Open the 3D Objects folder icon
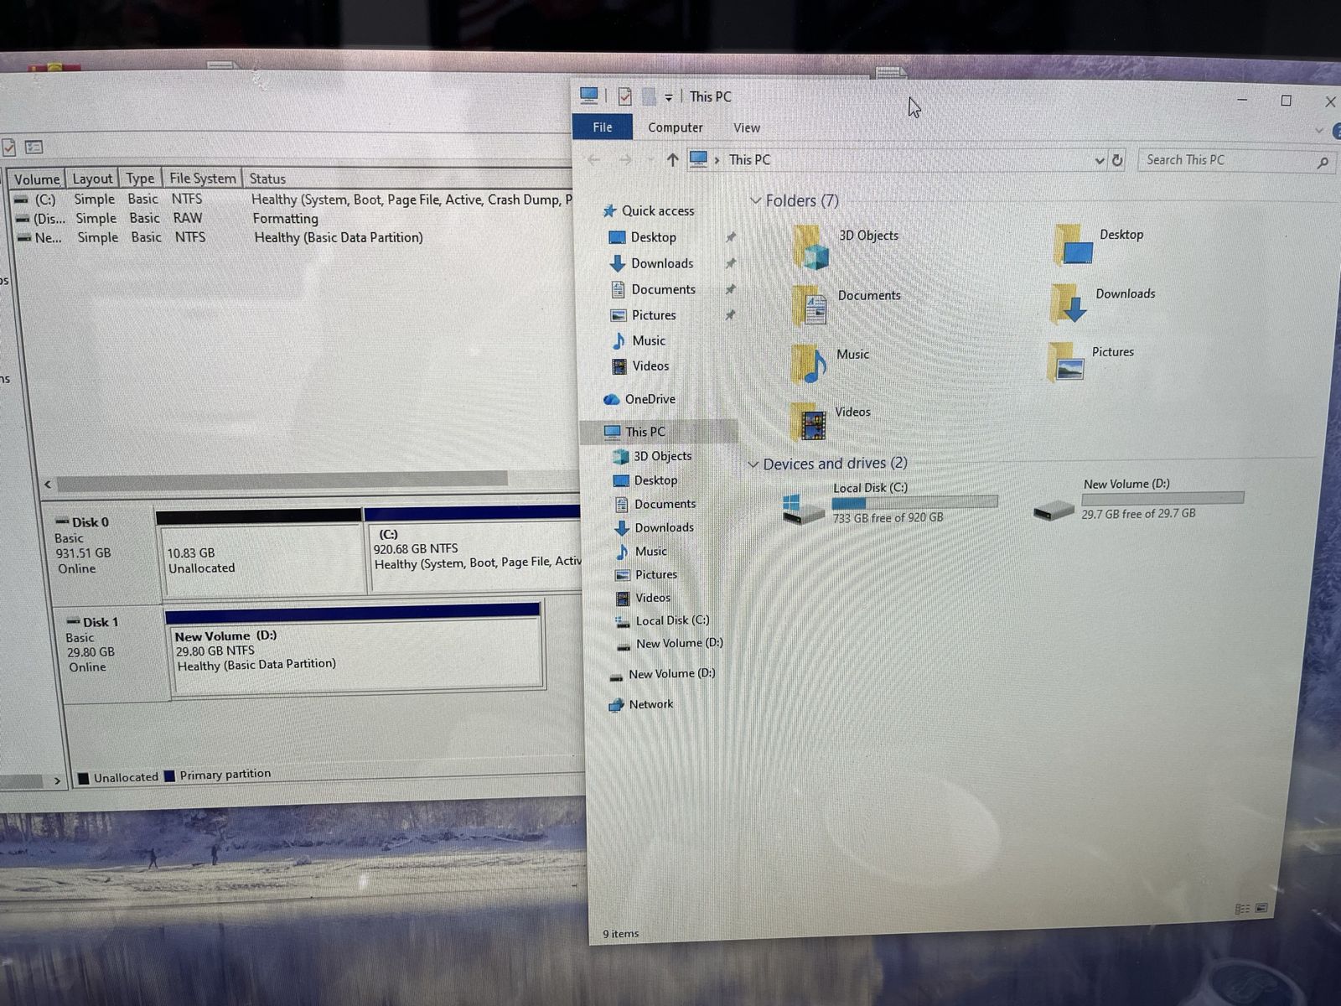This screenshot has height=1006, width=1341. (x=810, y=247)
